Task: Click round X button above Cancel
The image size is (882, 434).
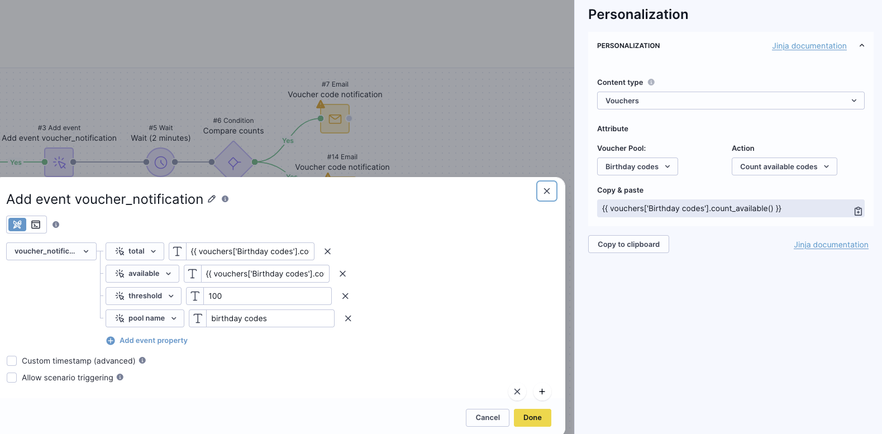Action: [517, 392]
